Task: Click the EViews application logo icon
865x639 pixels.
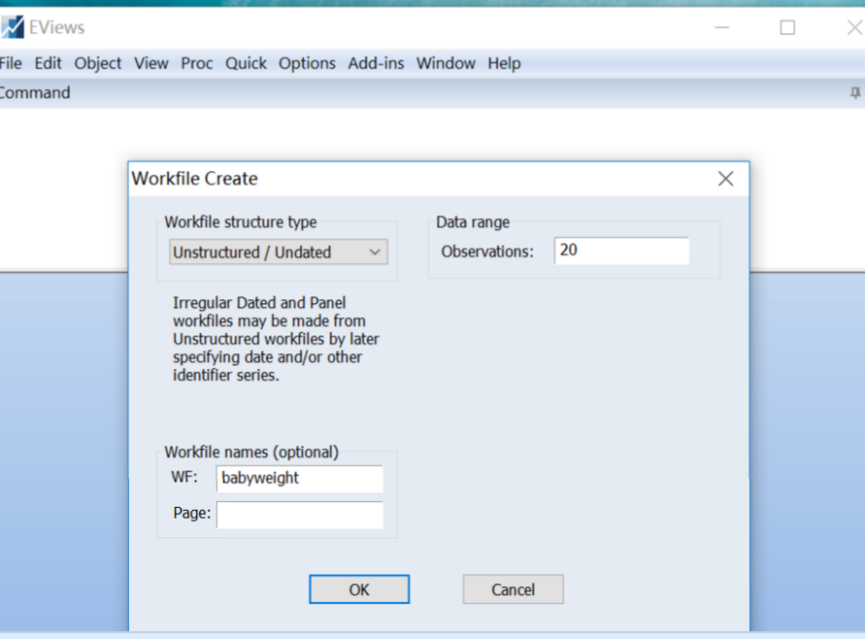Action: pyautogui.click(x=13, y=27)
